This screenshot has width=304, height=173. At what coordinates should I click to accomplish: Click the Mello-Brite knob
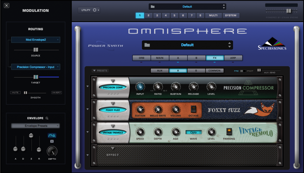158,110
